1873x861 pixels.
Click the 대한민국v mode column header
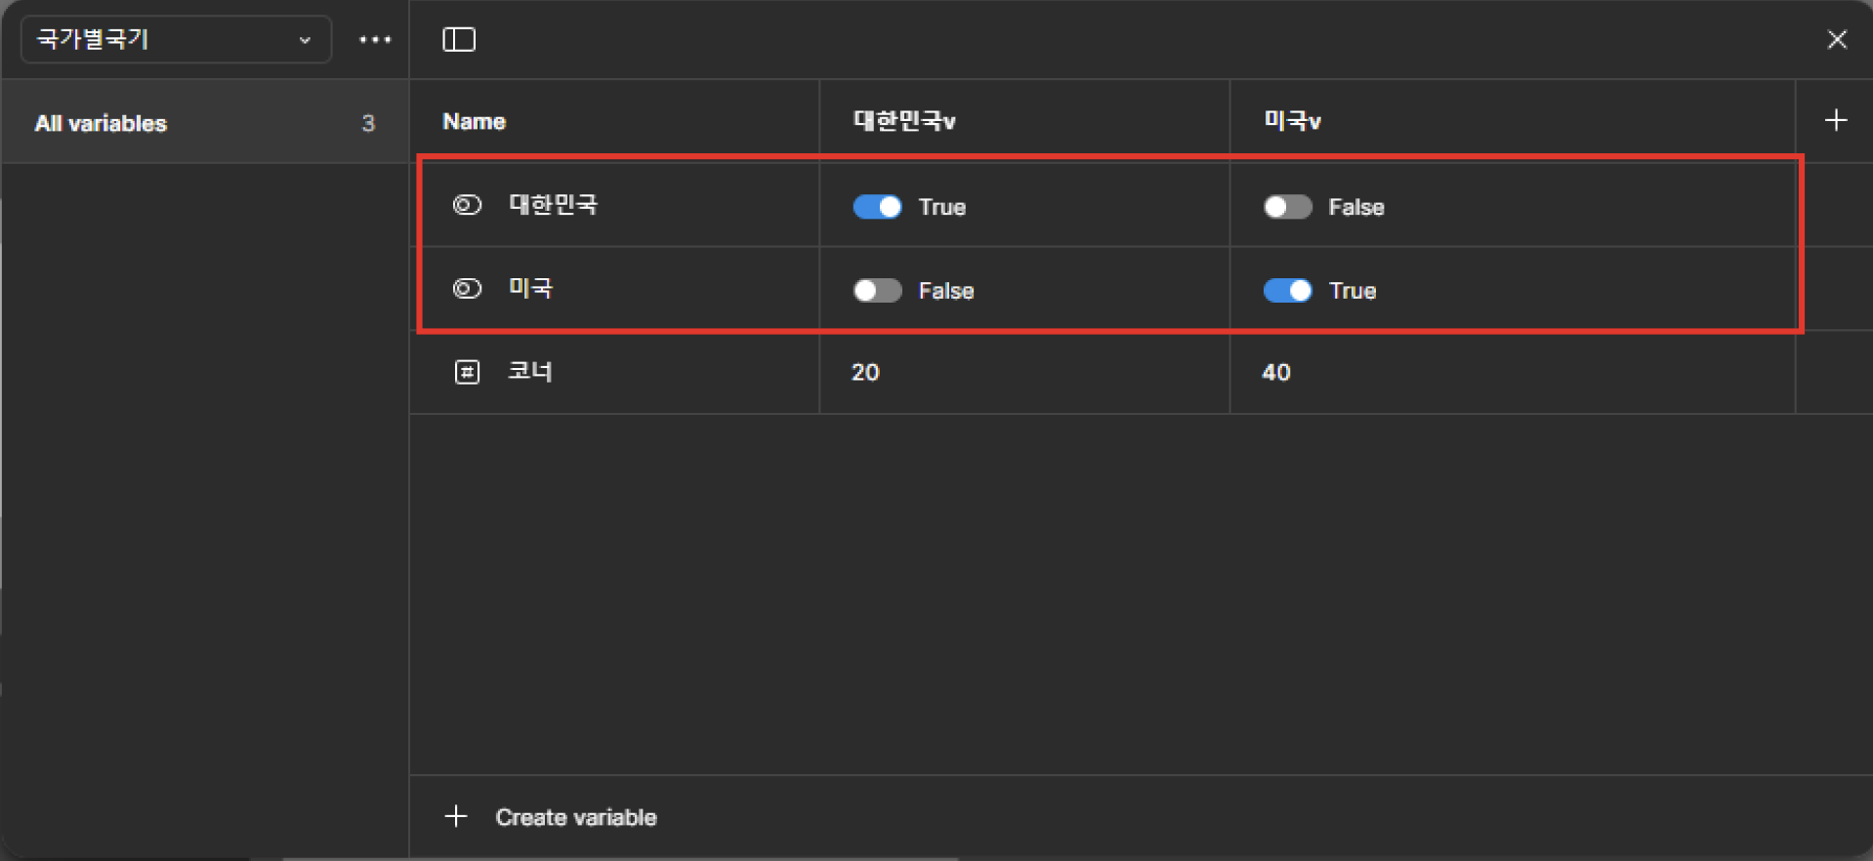pyautogui.click(x=904, y=121)
